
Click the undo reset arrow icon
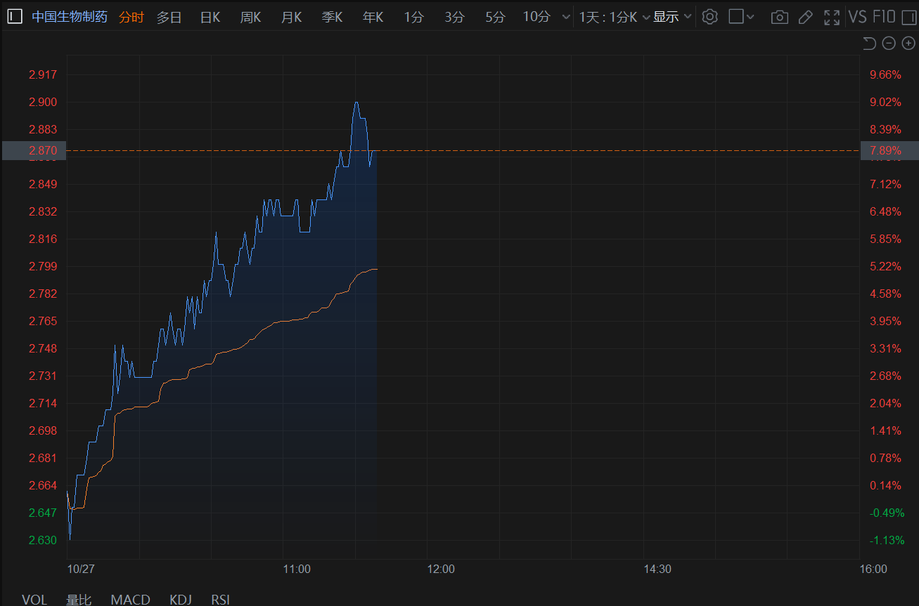coord(869,44)
